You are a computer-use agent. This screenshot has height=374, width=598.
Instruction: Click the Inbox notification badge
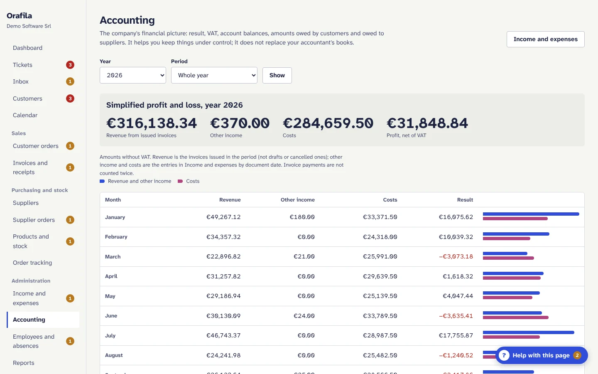point(70,81)
